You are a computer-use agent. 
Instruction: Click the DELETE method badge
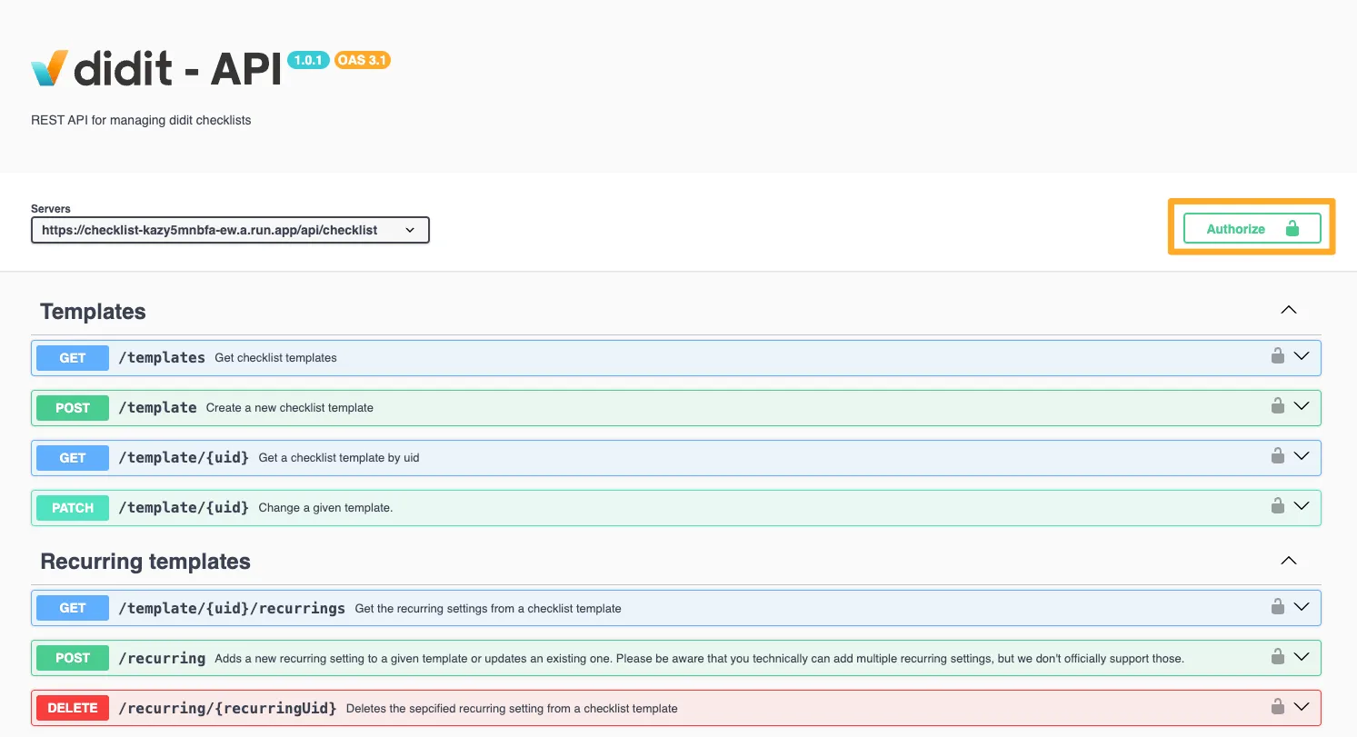tap(73, 708)
